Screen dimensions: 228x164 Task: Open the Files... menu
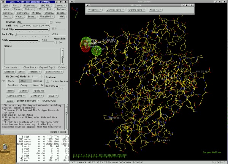(x=16, y=6)
